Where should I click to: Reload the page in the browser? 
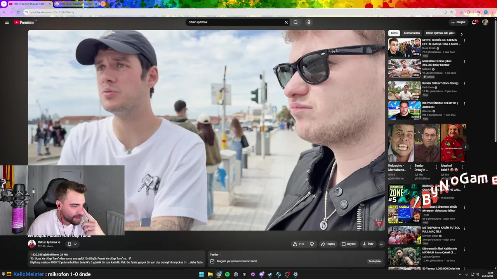tap(18, 12)
